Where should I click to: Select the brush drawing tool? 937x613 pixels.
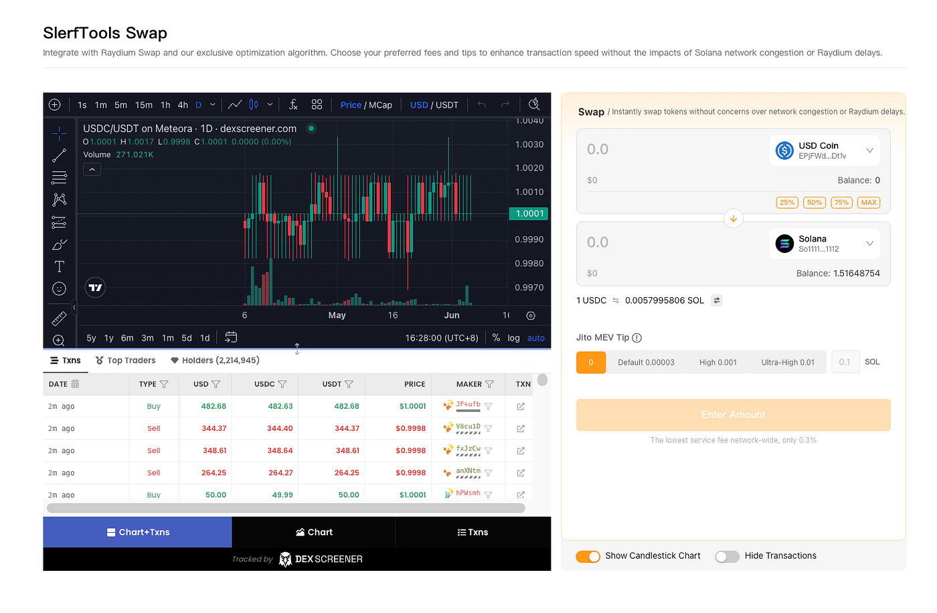(59, 244)
